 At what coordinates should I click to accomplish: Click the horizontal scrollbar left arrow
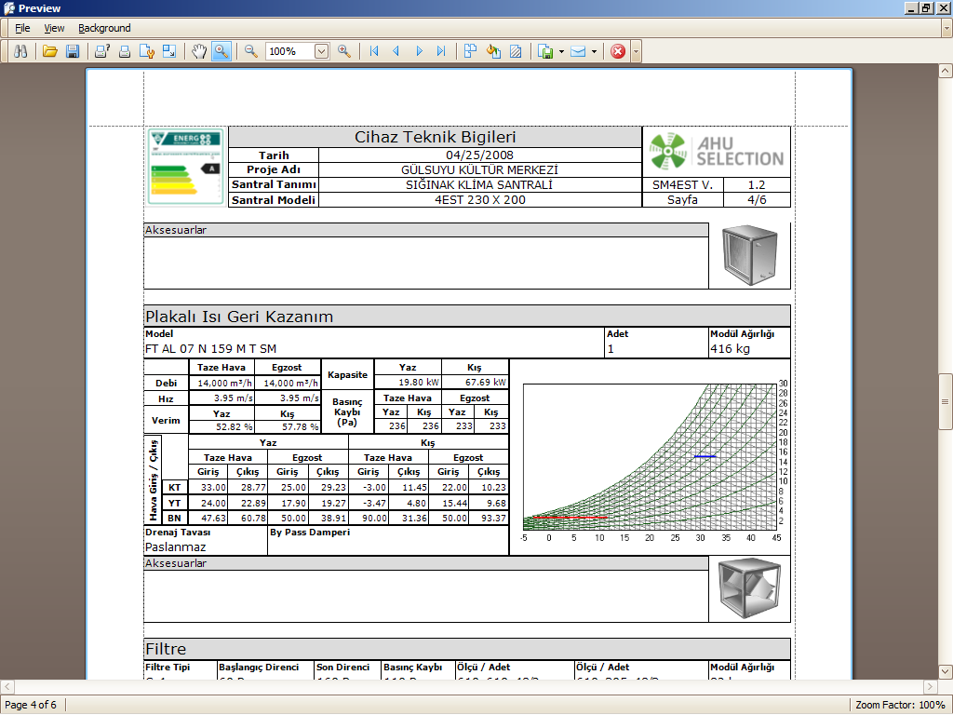(x=7, y=686)
